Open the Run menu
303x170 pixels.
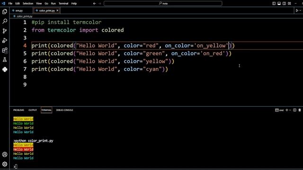point(53,3)
